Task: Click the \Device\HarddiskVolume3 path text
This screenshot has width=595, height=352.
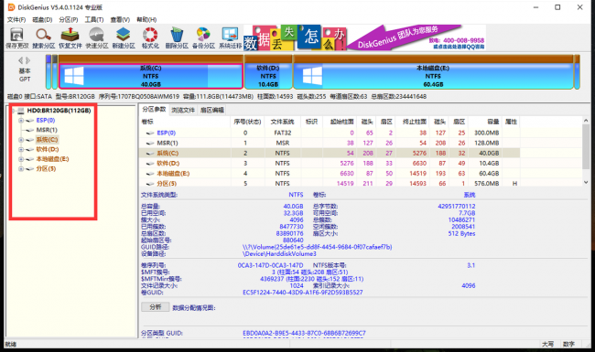Action: pyautogui.click(x=279, y=254)
